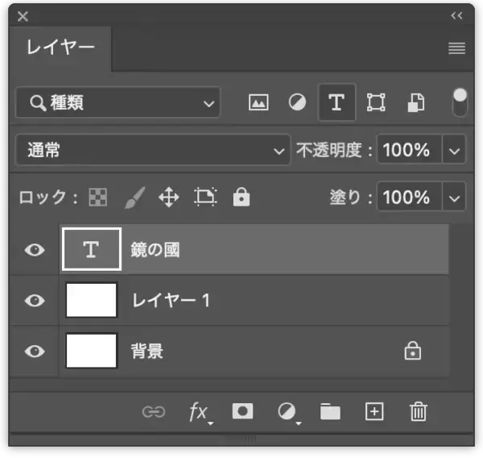Filter layers by adjustment layer type
Screen dimensions: 483x458
click(297, 102)
